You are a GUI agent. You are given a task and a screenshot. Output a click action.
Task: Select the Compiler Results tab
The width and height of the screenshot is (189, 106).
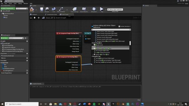(37, 84)
